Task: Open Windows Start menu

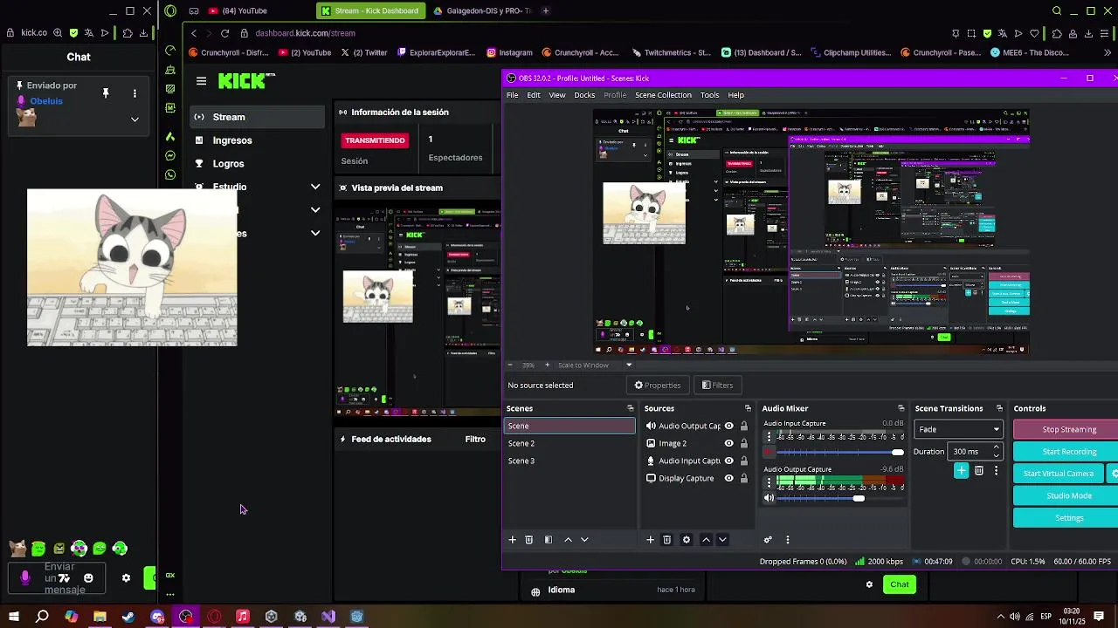Action: click(x=13, y=617)
